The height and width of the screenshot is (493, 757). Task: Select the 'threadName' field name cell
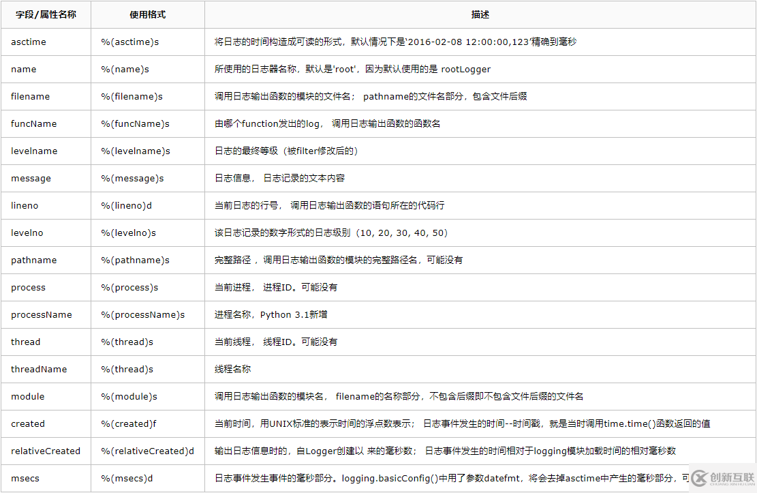(46, 370)
